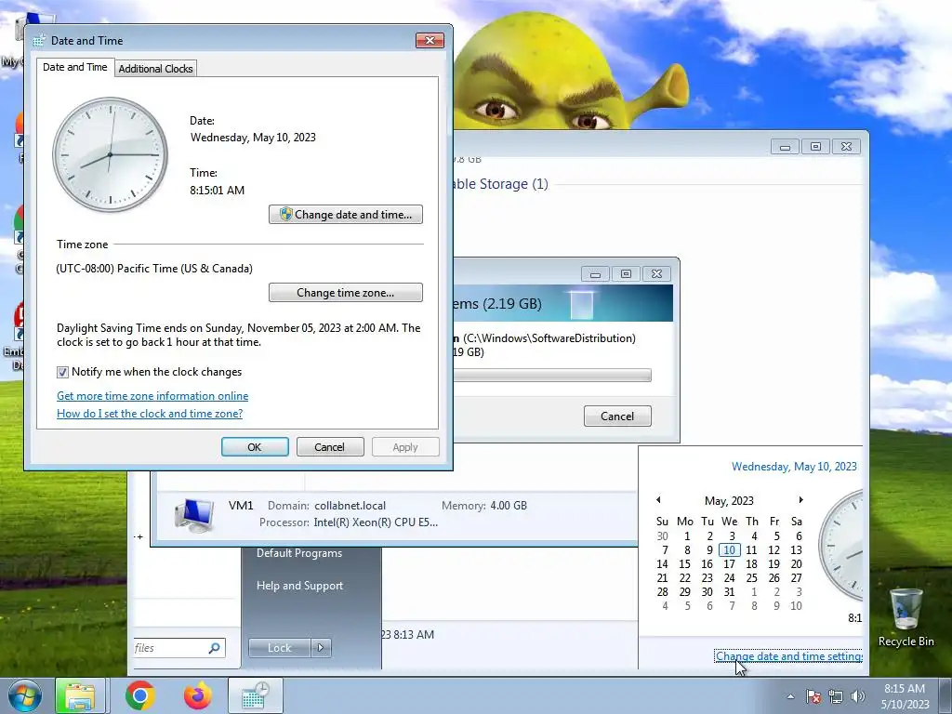952x714 pixels.
Task: Minimize the disk cleanup dialog
Action: [595, 274]
